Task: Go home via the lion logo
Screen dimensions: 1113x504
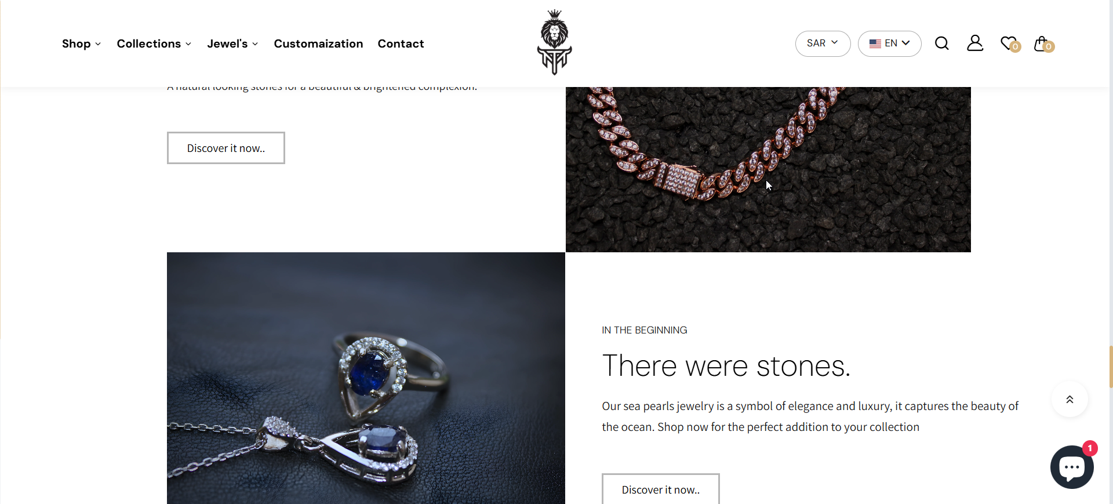Action: (x=555, y=42)
